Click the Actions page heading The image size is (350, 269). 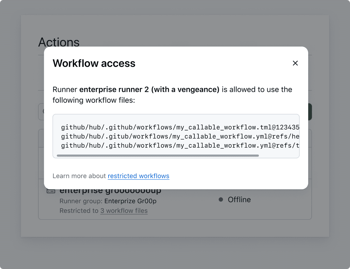coord(59,42)
